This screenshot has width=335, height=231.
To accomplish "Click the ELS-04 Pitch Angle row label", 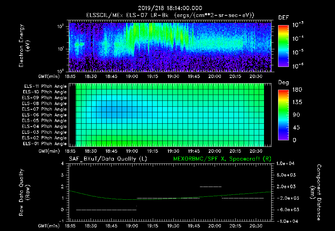I will coord(44,126).
